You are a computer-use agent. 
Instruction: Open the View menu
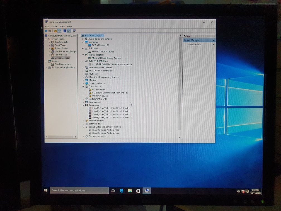tap(62, 27)
